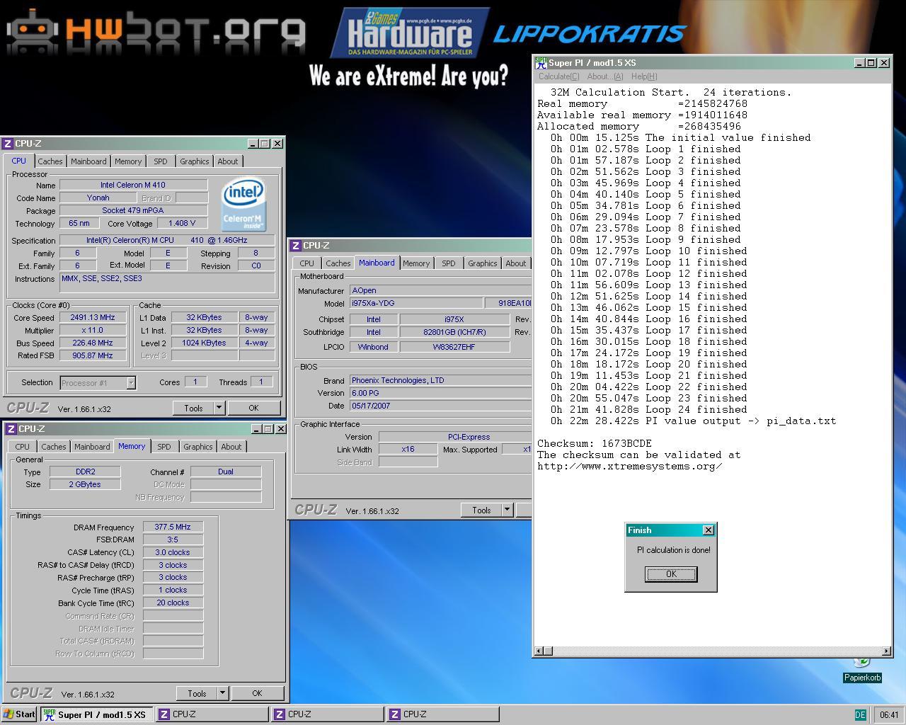Screen dimensions: 906x725
Task: Click the CAS# Latency value 3.0 clocks
Action: tap(173, 552)
